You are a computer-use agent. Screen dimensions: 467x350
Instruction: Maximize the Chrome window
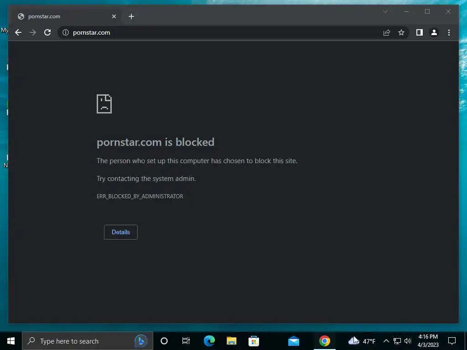427,11
